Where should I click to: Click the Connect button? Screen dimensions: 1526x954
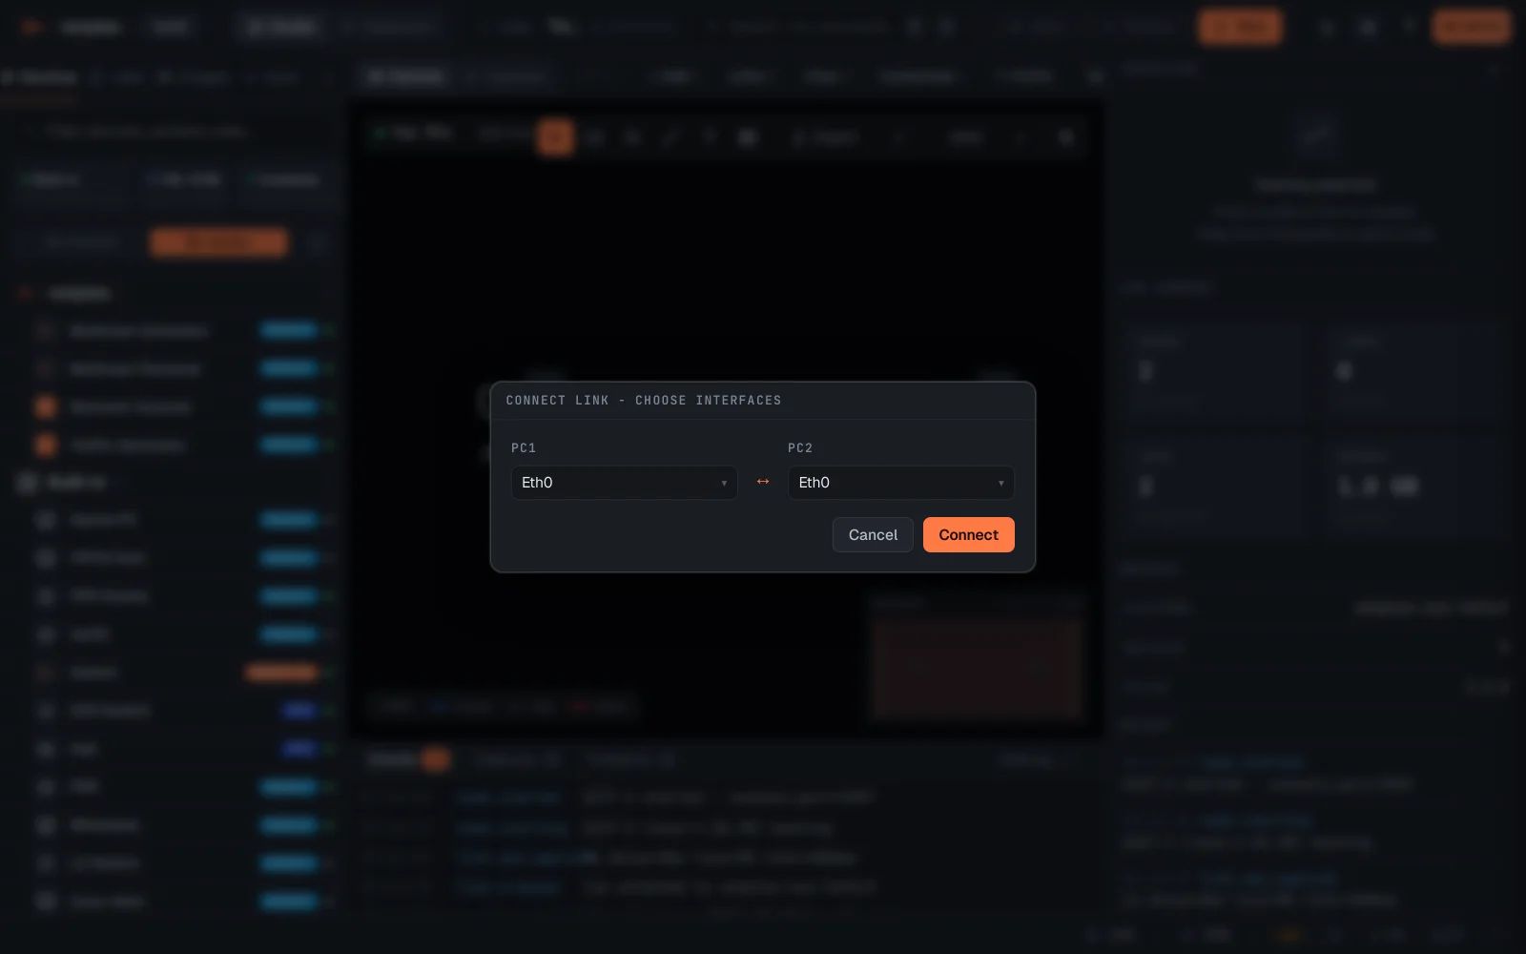pos(968,535)
